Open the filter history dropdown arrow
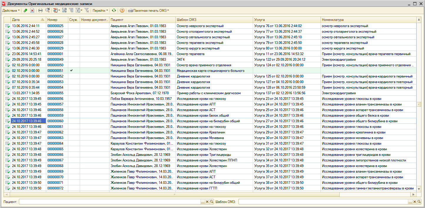 82,10
